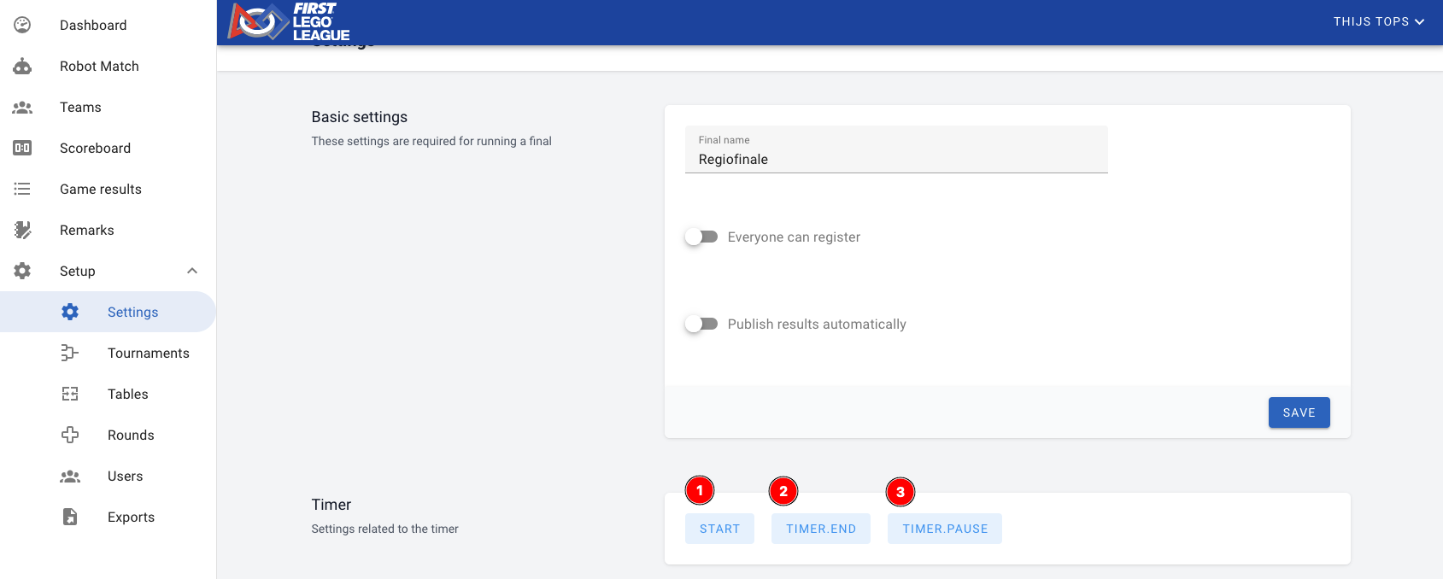
Task: Click the Teams group icon
Action: [x=22, y=108]
